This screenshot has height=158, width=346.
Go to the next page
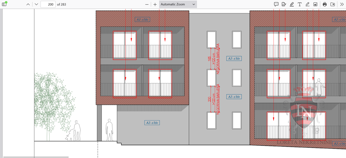tap(36, 4)
